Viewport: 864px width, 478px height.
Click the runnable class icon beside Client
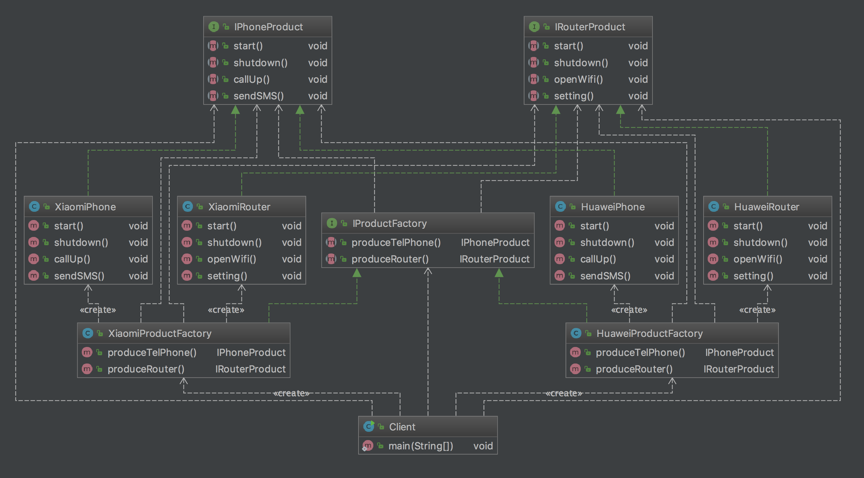tap(369, 427)
